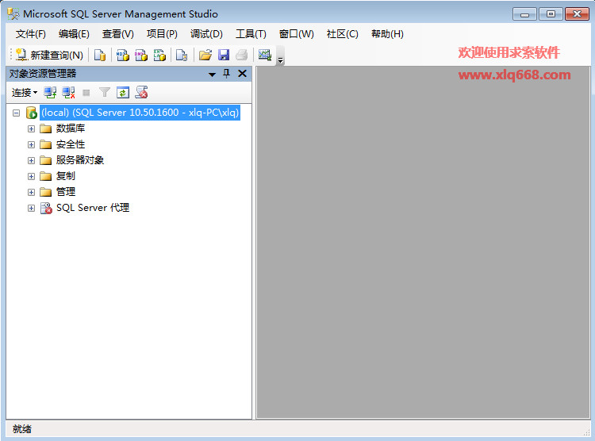The width and height of the screenshot is (595, 441).
Task: Expand the 安全性 folder
Action: [31, 144]
